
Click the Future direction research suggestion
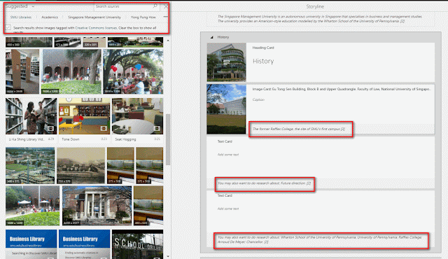pyautogui.click(x=264, y=183)
